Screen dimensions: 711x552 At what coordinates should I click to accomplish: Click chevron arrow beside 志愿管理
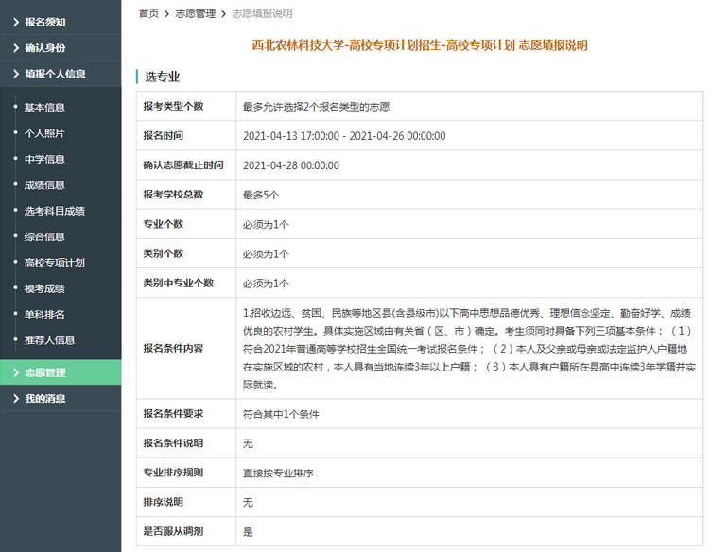pyautogui.click(x=16, y=372)
